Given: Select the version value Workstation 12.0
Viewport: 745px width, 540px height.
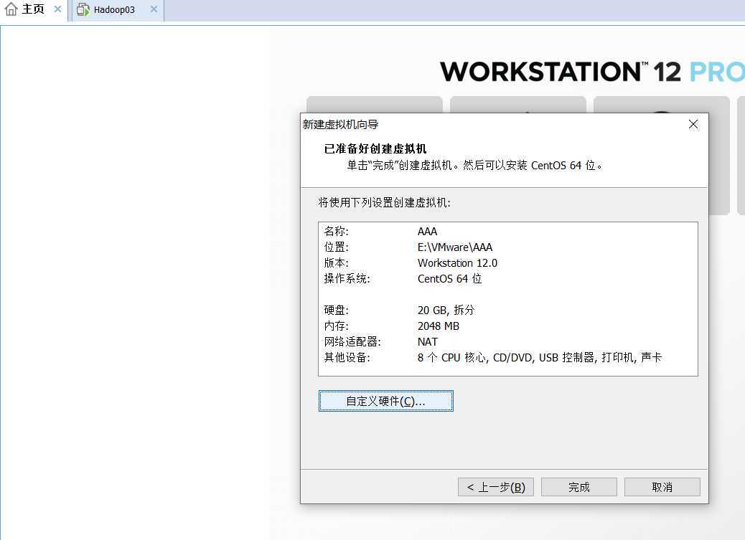Looking at the screenshot, I should point(457,262).
